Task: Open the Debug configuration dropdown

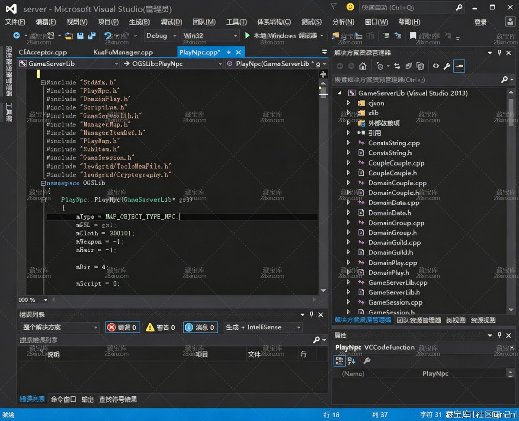Action: coord(161,36)
